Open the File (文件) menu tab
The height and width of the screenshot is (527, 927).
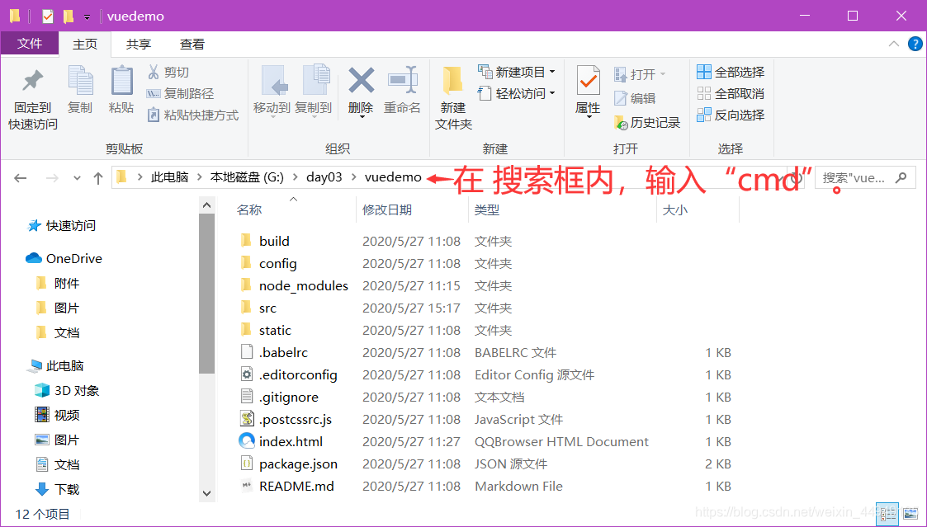[x=30, y=44]
